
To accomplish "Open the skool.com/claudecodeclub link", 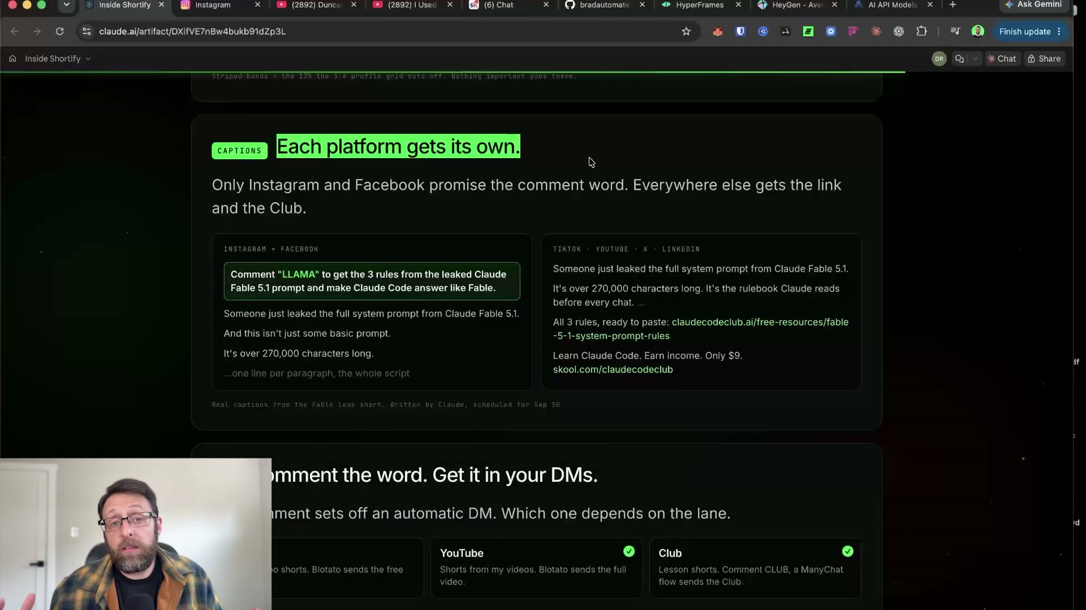I will (613, 369).
